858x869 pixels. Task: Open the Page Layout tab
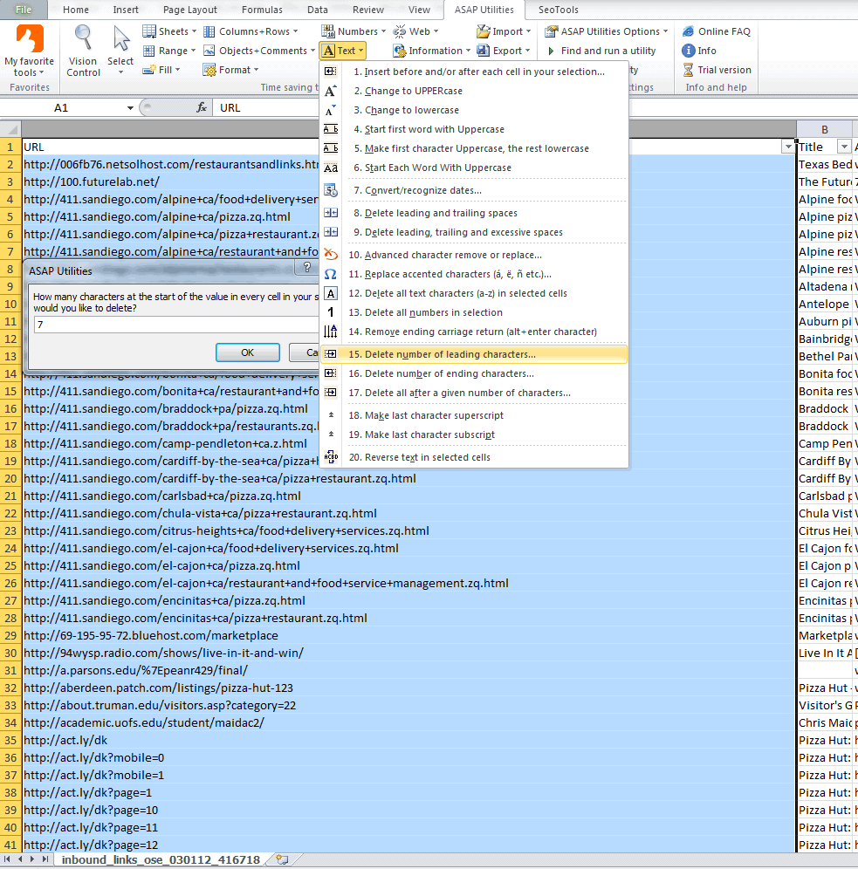[190, 10]
